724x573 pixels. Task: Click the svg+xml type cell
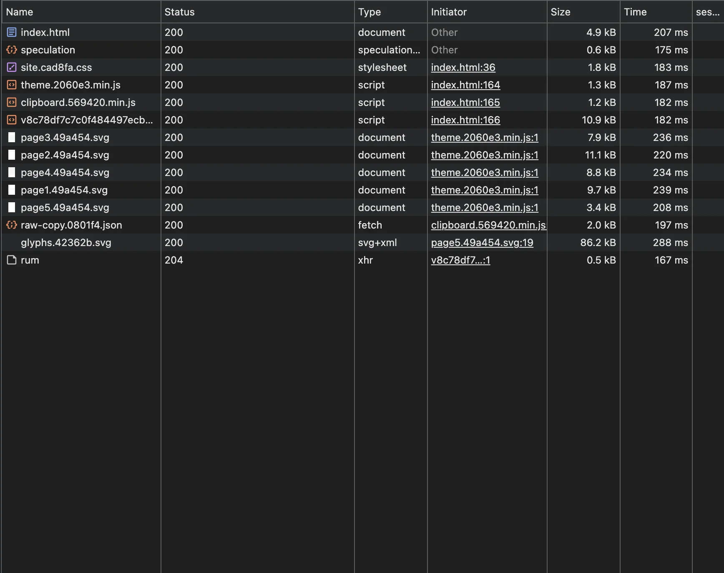click(x=377, y=242)
